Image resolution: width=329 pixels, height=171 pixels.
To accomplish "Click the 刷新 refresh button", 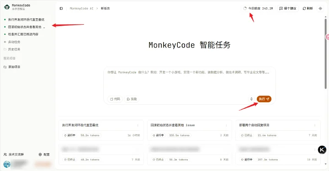I will coord(308,8).
